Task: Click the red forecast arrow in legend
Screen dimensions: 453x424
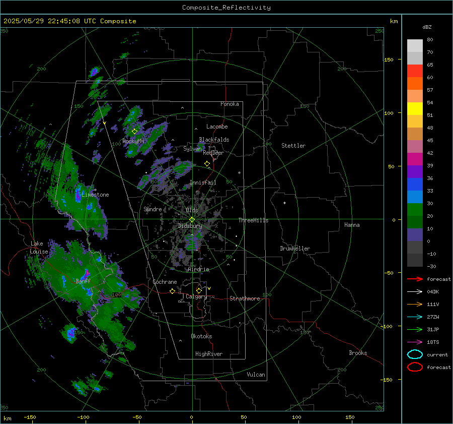Action: tap(415, 279)
